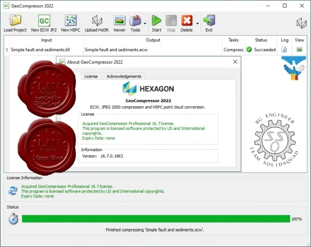The width and height of the screenshot is (311, 247).
Task: Click 'Expiry Date: none' in License Information panel
Action: [37, 196]
